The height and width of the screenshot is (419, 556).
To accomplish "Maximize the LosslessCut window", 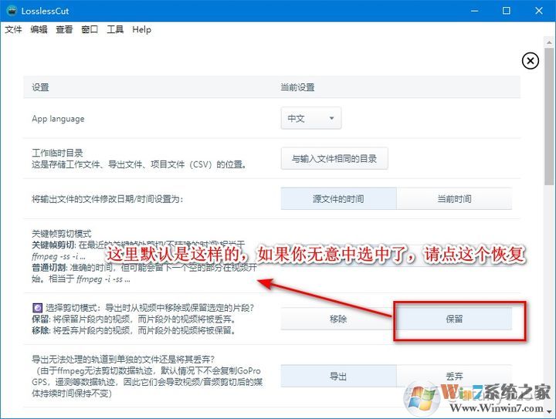I will click(x=507, y=11).
